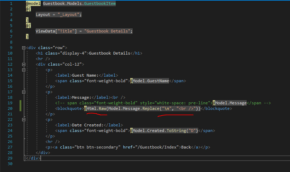Screen dimensions: 290x172
Task: Click Html.Raw call on line 20
Action: tap(96, 108)
